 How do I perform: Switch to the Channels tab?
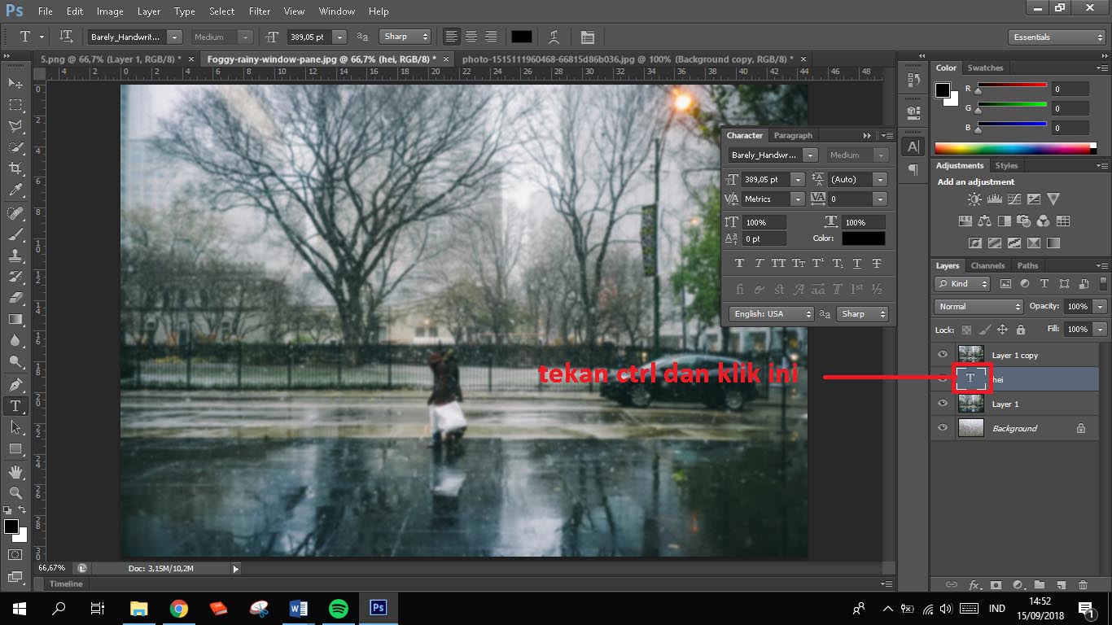(x=987, y=265)
